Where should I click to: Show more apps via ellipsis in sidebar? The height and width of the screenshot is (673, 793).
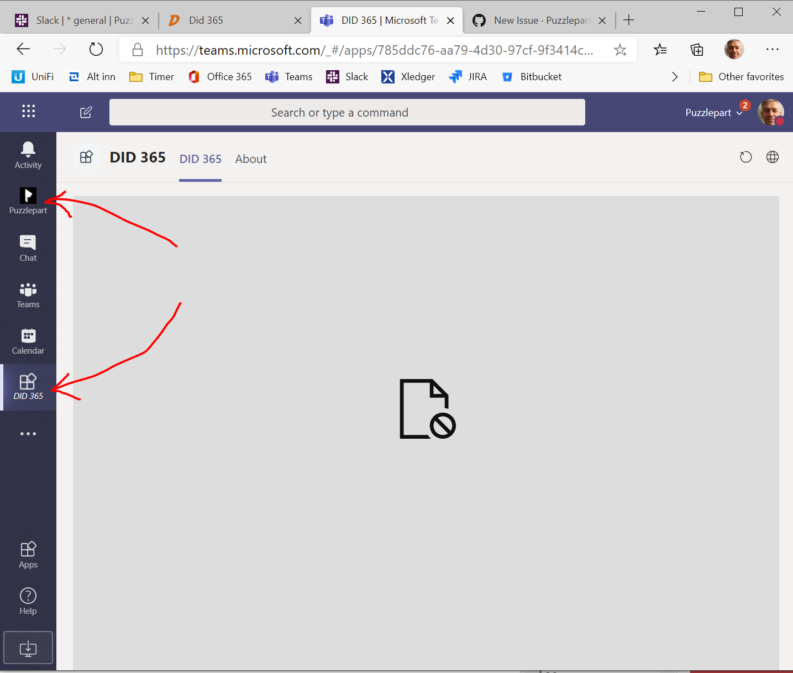click(28, 434)
